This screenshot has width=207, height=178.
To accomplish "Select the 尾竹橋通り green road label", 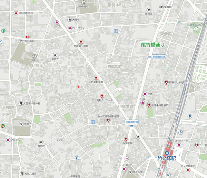I will coord(152,44).
